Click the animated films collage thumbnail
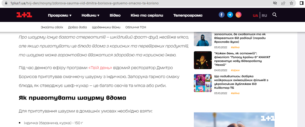The width and height of the screenshot is (305, 127). [203, 83]
